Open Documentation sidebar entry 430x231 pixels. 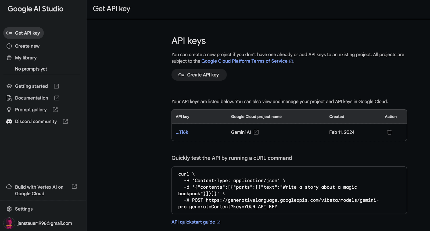click(x=31, y=98)
